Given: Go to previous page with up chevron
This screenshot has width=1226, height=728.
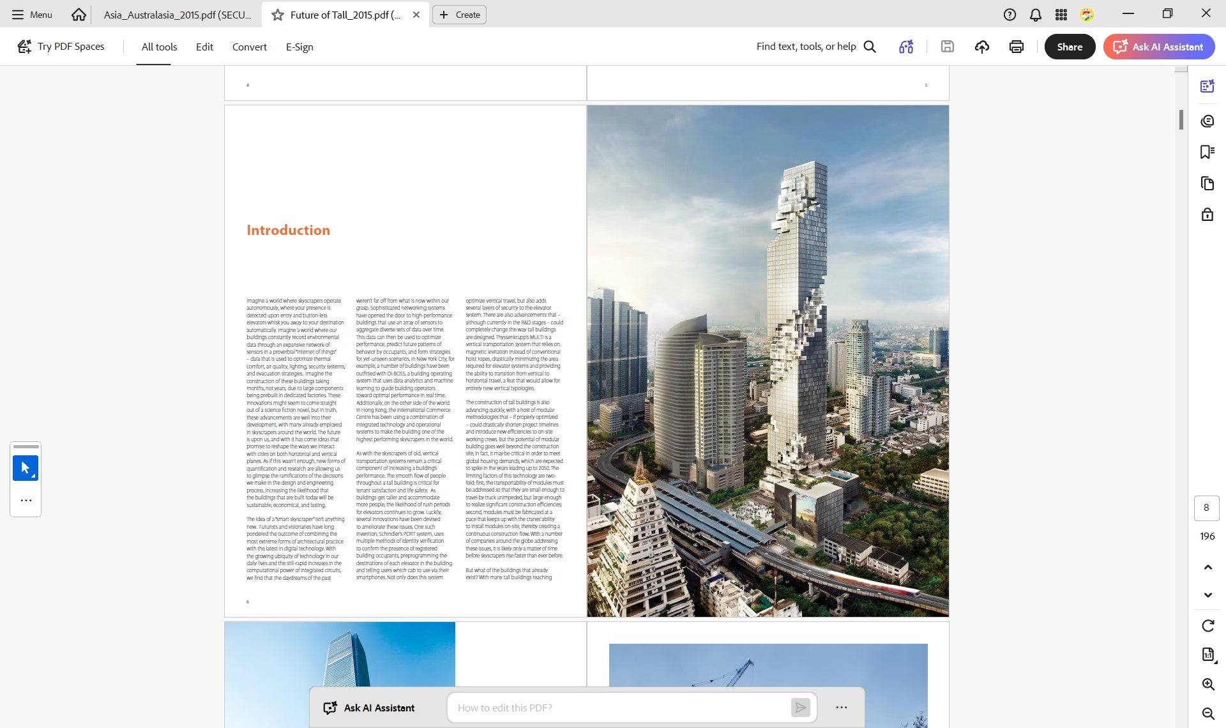Looking at the screenshot, I should pos(1207,567).
